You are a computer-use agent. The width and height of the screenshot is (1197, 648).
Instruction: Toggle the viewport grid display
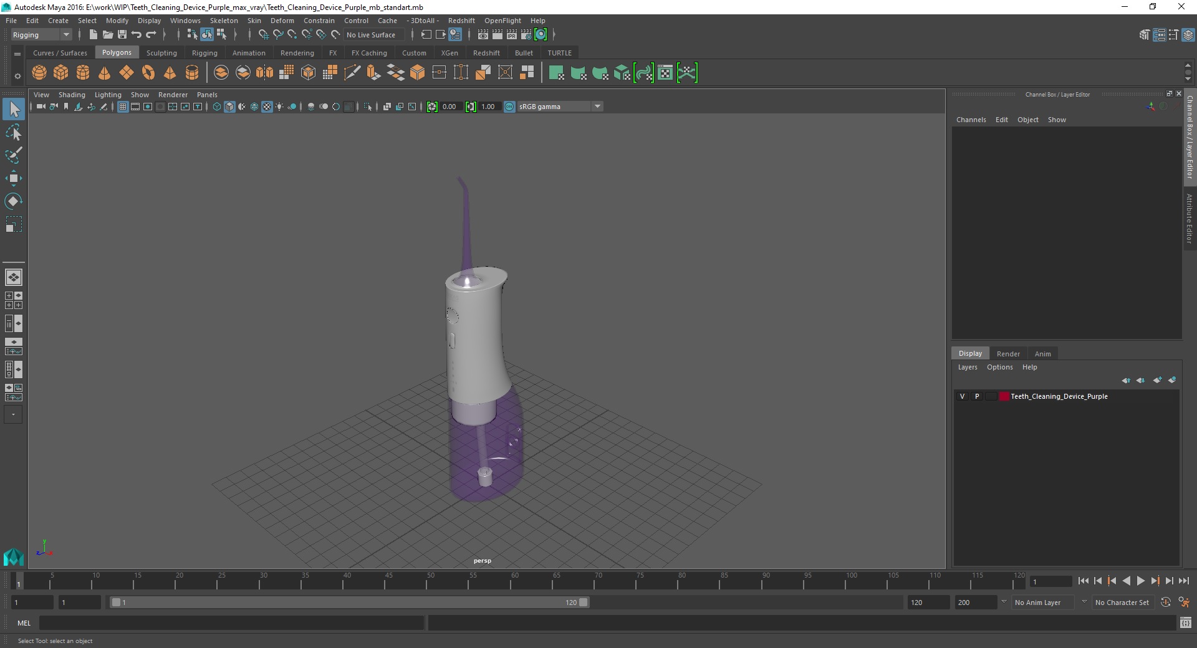(x=123, y=107)
